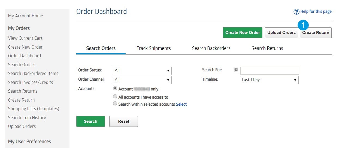Open the Timeline dropdown
The image size is (348, 148).
point(269,80)
